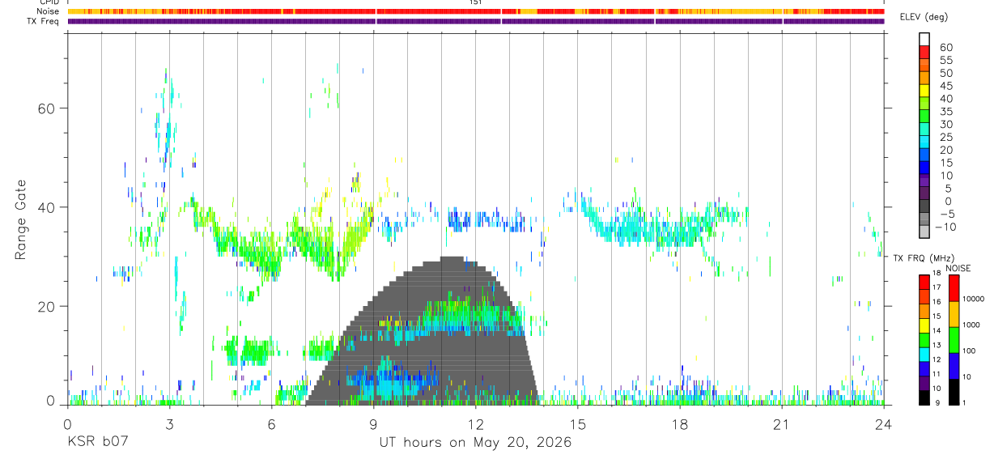Click the red and yellow Noise strip above the plot
The image size is (994, 459).
[476, 11]
